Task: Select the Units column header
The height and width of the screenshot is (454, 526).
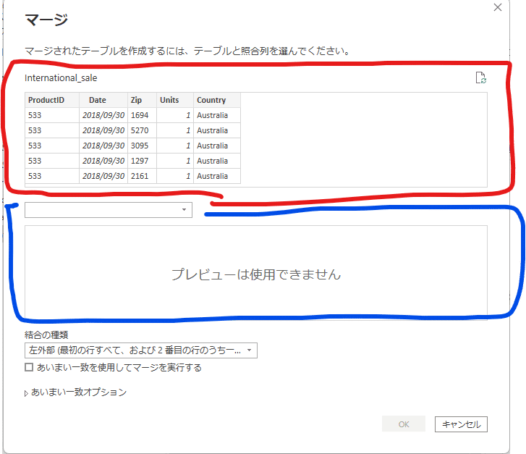Action: pos(175,100)
